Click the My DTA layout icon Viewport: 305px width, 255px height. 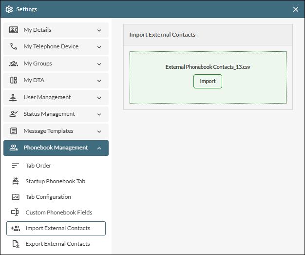pos(14,81)
